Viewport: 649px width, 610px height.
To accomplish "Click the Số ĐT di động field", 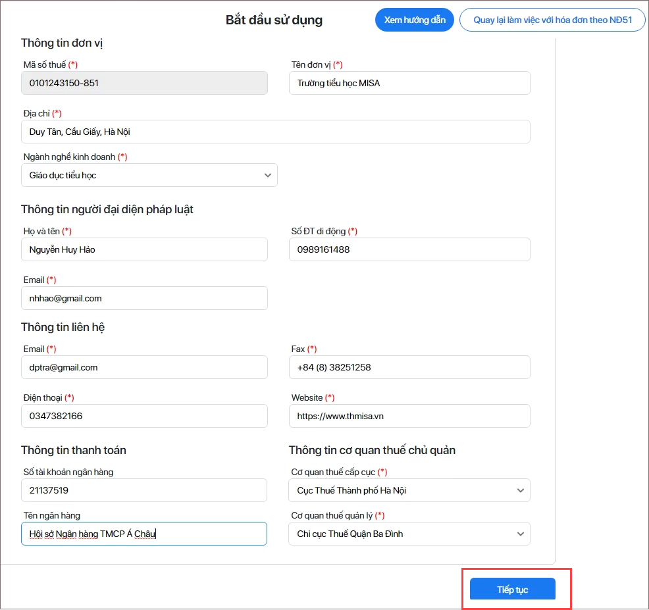I will 409,249.
